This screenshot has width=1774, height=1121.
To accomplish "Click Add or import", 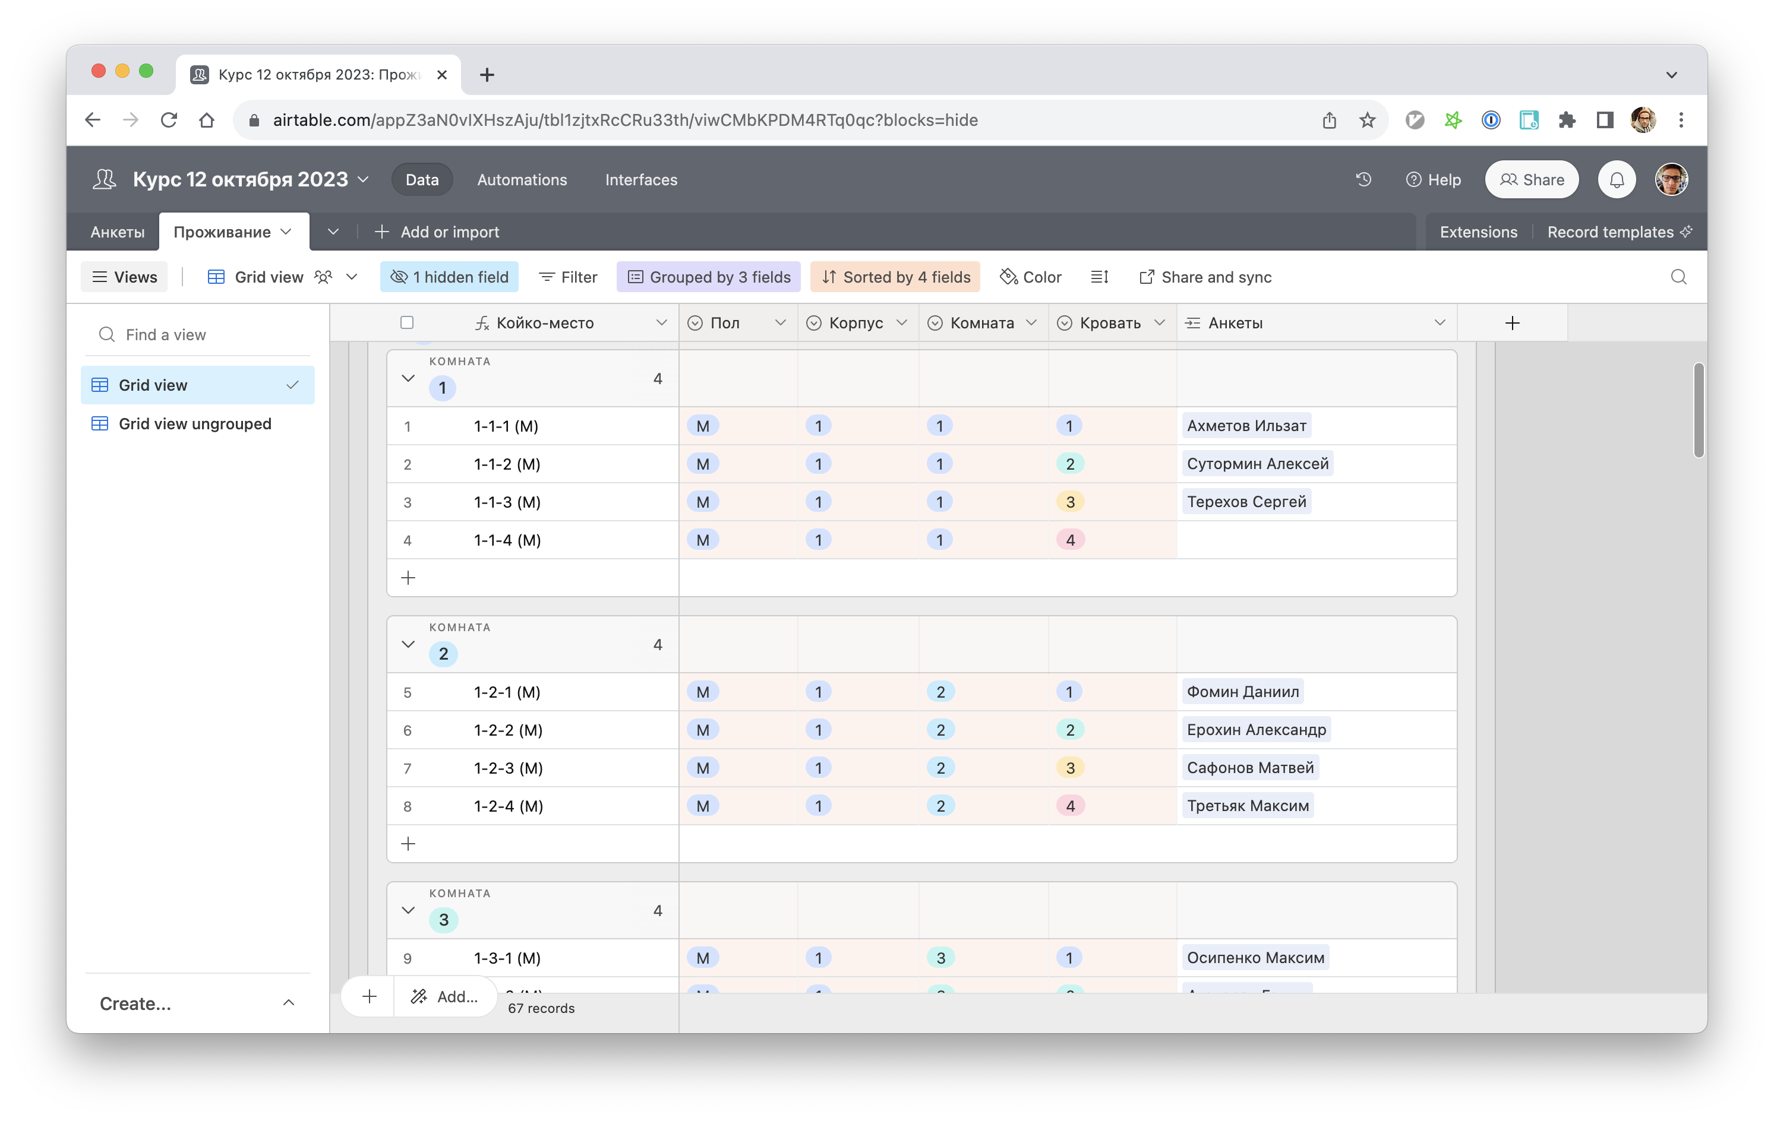I will (x=437, y=232).
